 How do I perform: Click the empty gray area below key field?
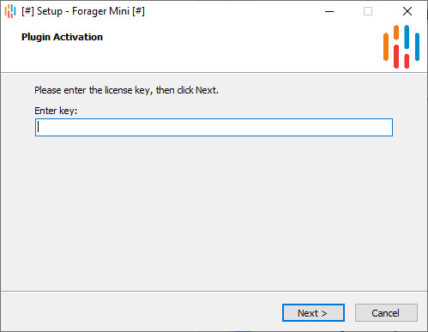click(214, 212)
